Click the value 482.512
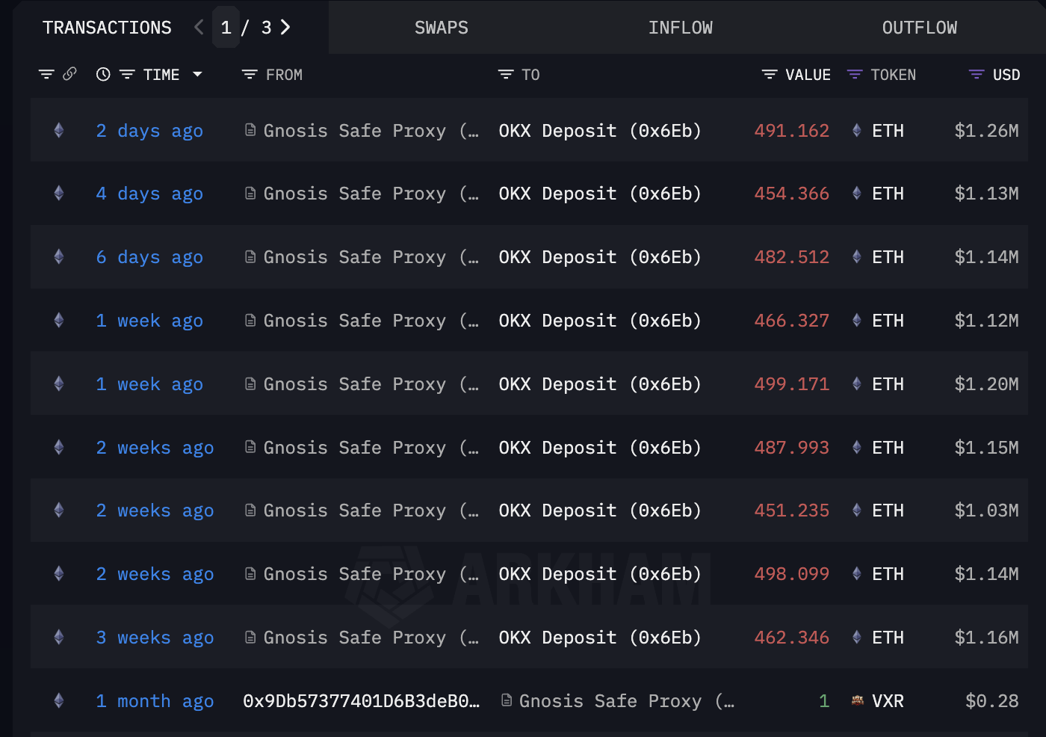The width and height of the screenshot is (1046, 737). [x=792, y=257]
